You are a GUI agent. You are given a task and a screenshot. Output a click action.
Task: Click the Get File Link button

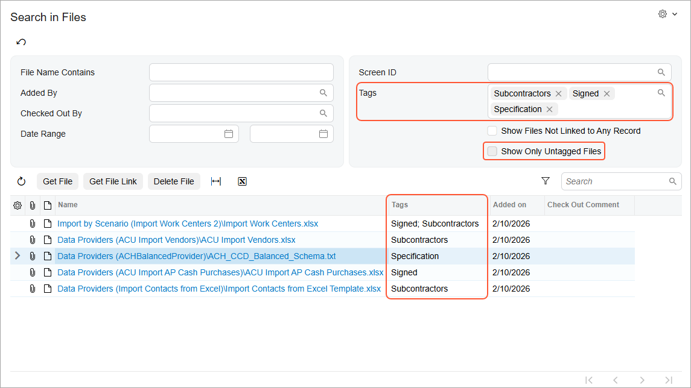[113, 181]
